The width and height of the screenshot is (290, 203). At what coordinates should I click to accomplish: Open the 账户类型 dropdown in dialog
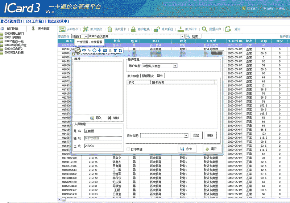(175, 66)
